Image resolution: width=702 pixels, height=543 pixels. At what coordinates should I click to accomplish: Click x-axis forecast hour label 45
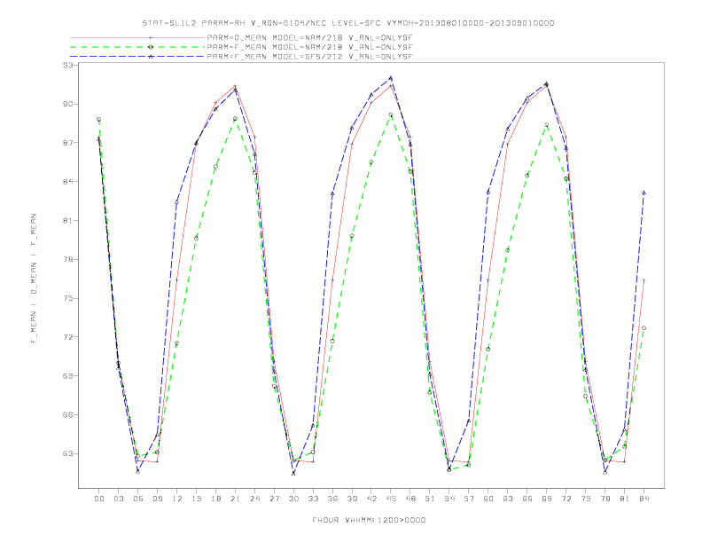click(x=391, y=499)
